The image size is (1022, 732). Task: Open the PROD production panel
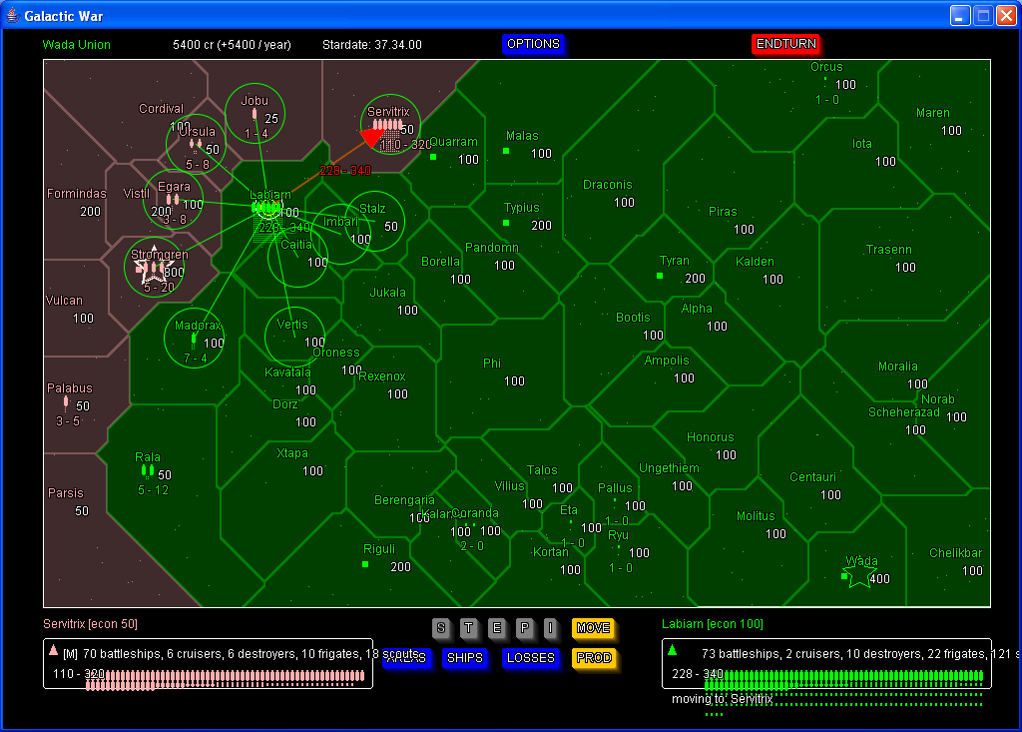593,658
